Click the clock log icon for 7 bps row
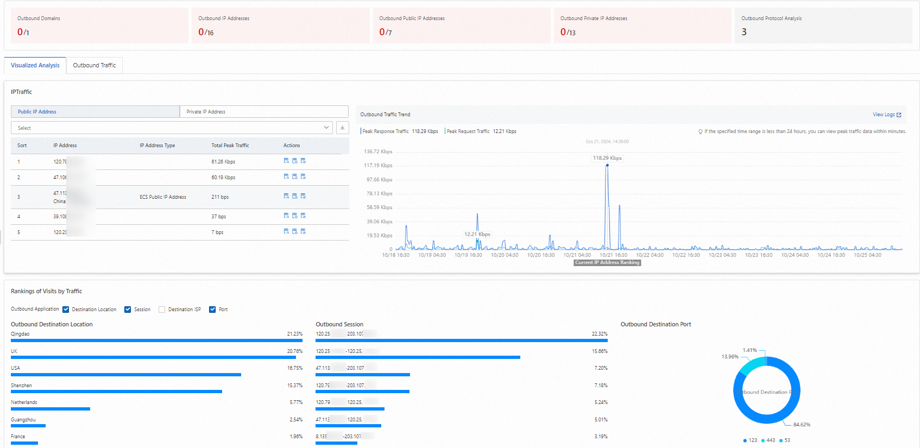Viewport: 920px width, 448px height. [295, 231]
